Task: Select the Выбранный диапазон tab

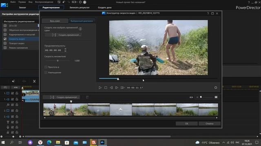Action: pyautogui.click(x=82, y=21)
